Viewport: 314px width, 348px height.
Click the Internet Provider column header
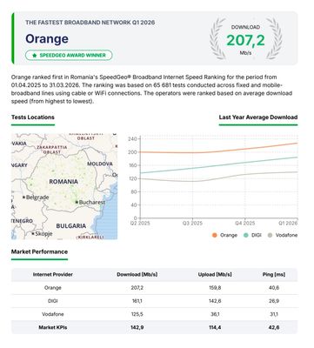53,274
